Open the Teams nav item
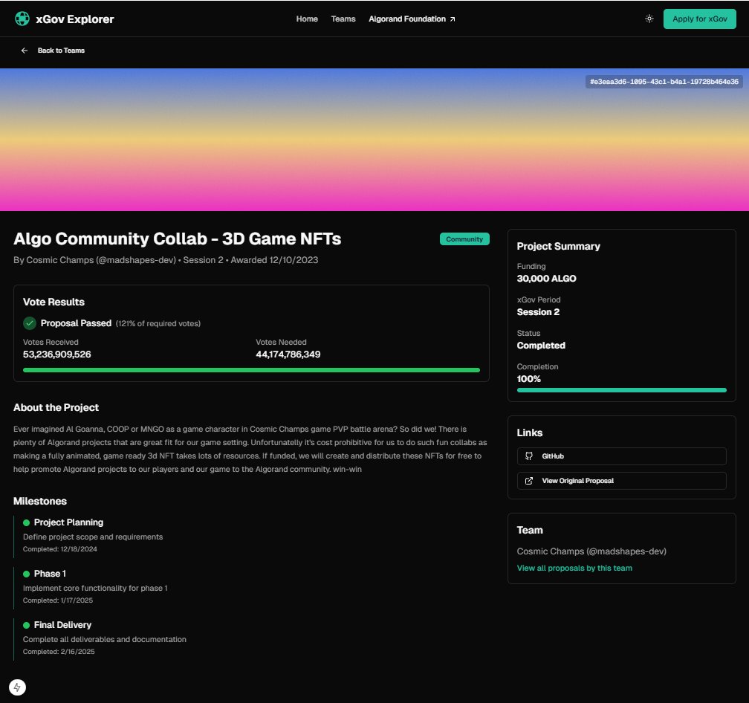The width and height of the screenshot is (749, 703). [343, 19]
